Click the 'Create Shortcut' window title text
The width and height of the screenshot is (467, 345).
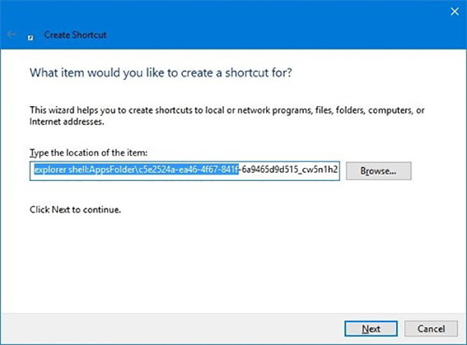point(76,34)
